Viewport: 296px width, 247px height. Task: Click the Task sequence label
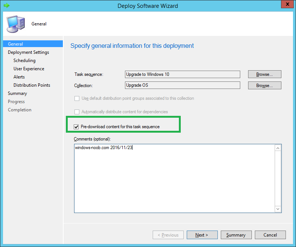point(89,74)
